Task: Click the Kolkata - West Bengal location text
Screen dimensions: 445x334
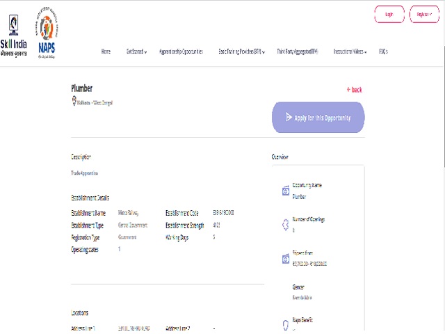Action: click(x=95, y=103)
